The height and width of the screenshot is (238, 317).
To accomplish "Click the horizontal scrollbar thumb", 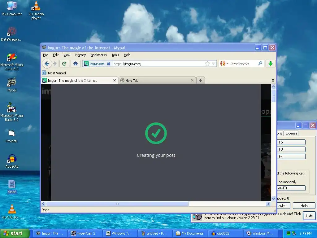I will pos(117,204).
